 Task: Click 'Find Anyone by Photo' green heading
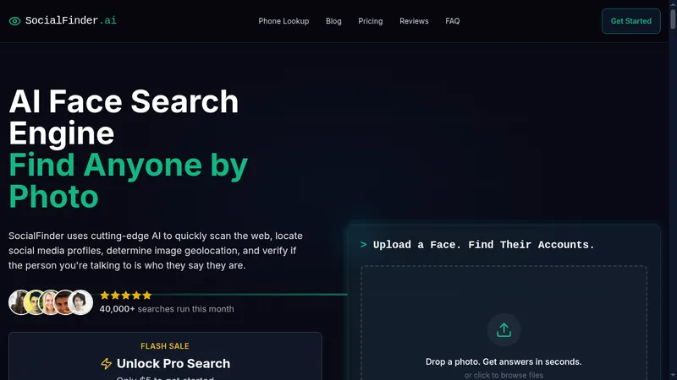129,181
